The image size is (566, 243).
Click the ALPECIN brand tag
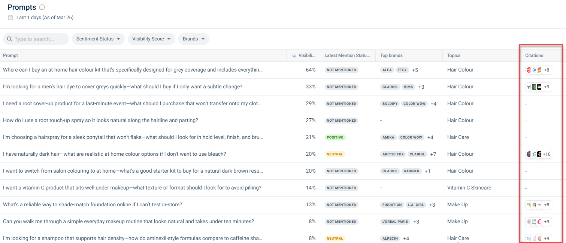(390, 239)
